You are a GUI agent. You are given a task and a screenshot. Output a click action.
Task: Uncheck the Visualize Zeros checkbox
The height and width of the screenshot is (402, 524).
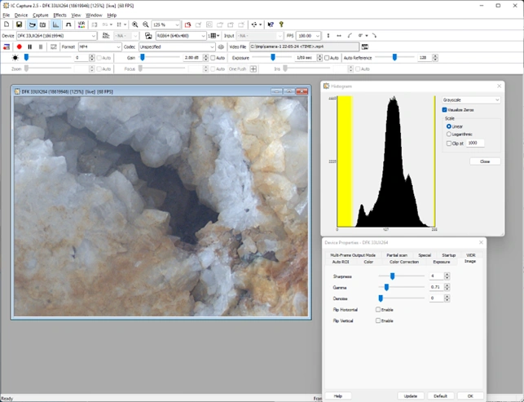[x=445, y=109]
